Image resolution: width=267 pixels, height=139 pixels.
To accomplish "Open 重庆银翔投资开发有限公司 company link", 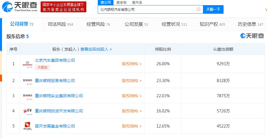I will [x=59, y=111].
